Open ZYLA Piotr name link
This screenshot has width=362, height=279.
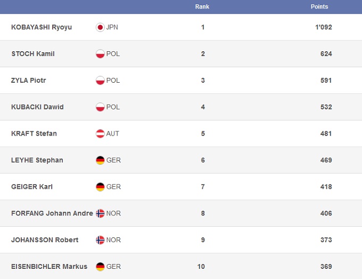(29, 81)
